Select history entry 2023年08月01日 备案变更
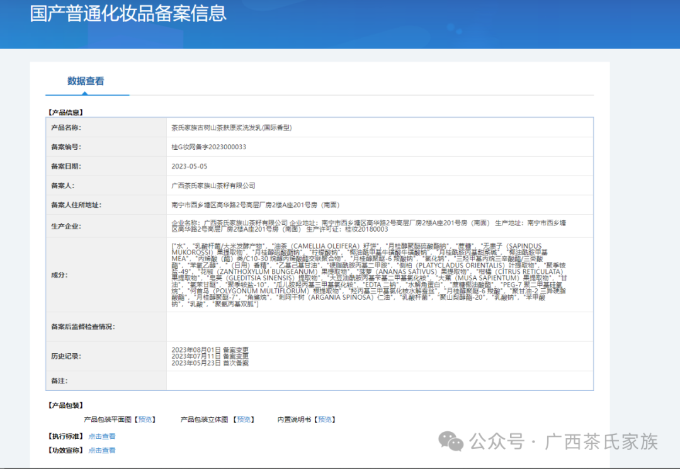Screen dimensions: 680x469 (x=210, y=349)
